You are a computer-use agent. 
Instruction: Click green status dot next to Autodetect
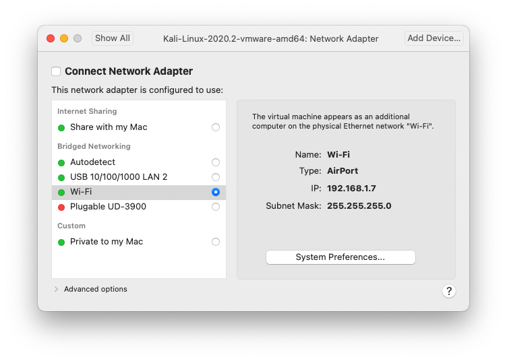[61, 162]
